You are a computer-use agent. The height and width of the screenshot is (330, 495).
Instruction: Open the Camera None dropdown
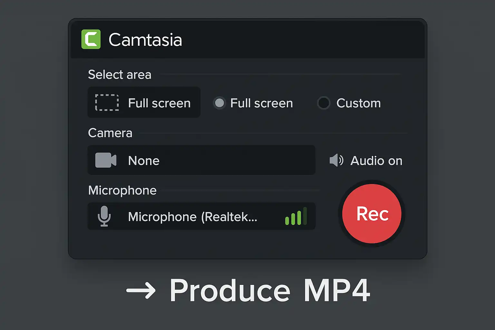[201, 160]
